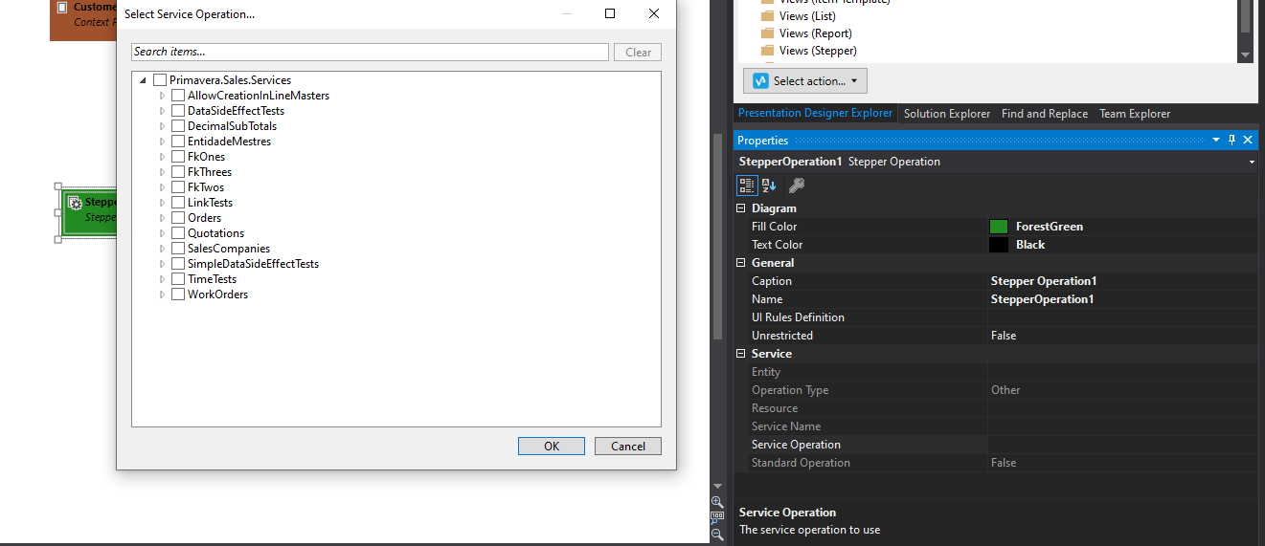Expand the FkTwos node
The image size is (1265, 546).
[162, 187]
